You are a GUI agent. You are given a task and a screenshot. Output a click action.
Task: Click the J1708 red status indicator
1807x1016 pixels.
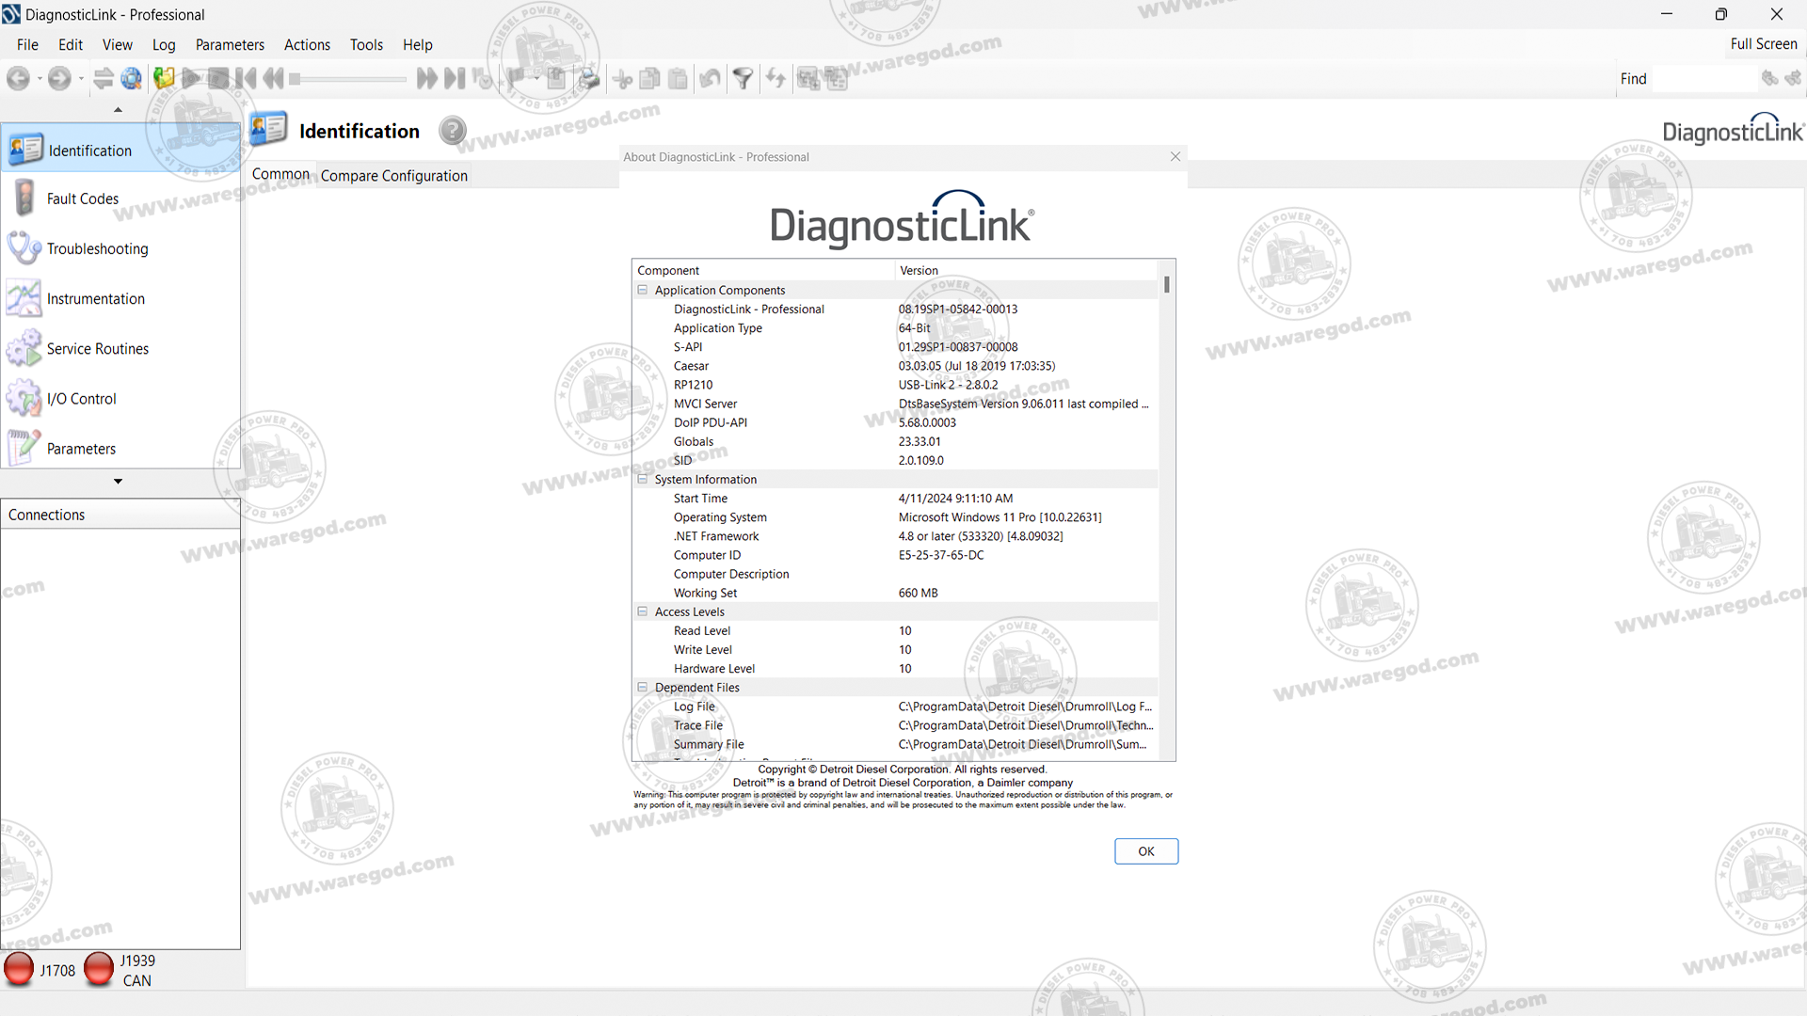18,969
